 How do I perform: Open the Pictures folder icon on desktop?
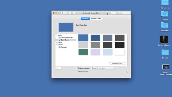(165, 14)
